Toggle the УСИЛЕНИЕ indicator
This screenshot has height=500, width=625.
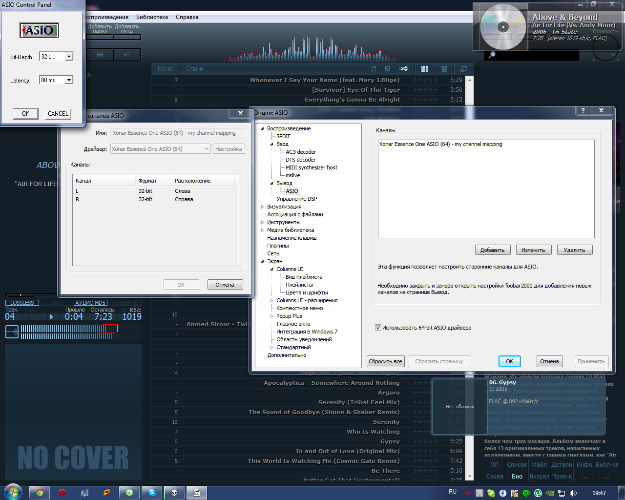click(x=125, y=303)
